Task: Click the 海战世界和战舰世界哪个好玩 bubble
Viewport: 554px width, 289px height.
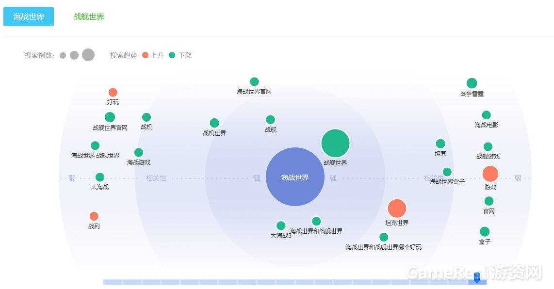Action: (384, 237)
